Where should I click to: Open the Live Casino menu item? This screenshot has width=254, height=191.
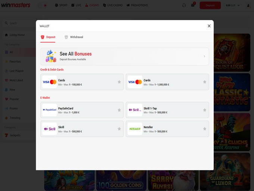(112, 5)
